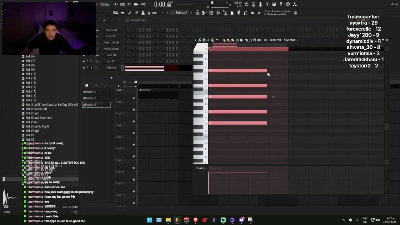Save project with floppy disk icon
The height and width of the screenshot is (225, 400).
[x=274, y=4]
